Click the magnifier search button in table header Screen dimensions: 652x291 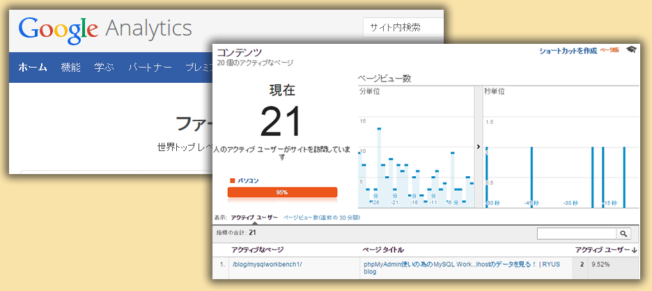point(623,234)
